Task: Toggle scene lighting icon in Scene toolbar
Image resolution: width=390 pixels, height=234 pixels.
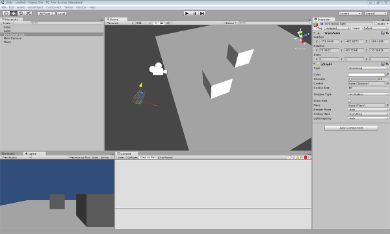Action: click(x=156, y=23)
